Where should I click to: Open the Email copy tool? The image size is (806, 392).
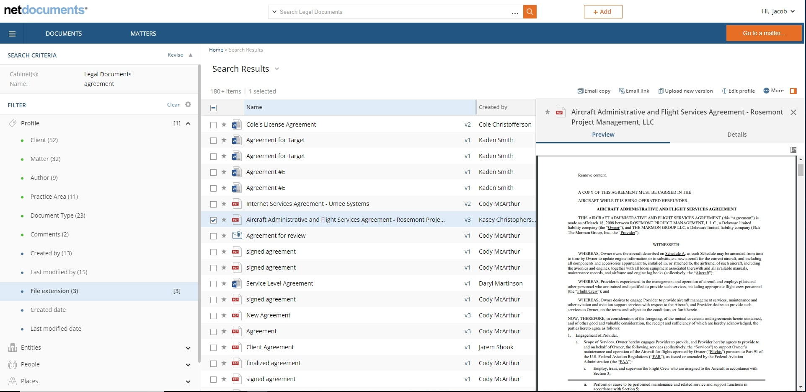pyautogui.click(x=594, y=91)
